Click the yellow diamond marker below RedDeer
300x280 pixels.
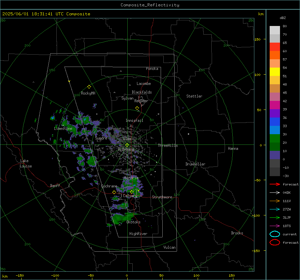pyautogui.click(x=137, y=108)
